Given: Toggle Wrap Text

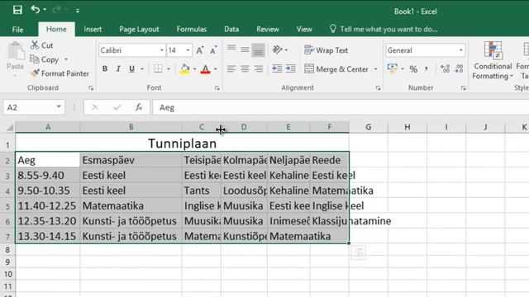Looking at the screenshot, I should click(x=326, y=50).
